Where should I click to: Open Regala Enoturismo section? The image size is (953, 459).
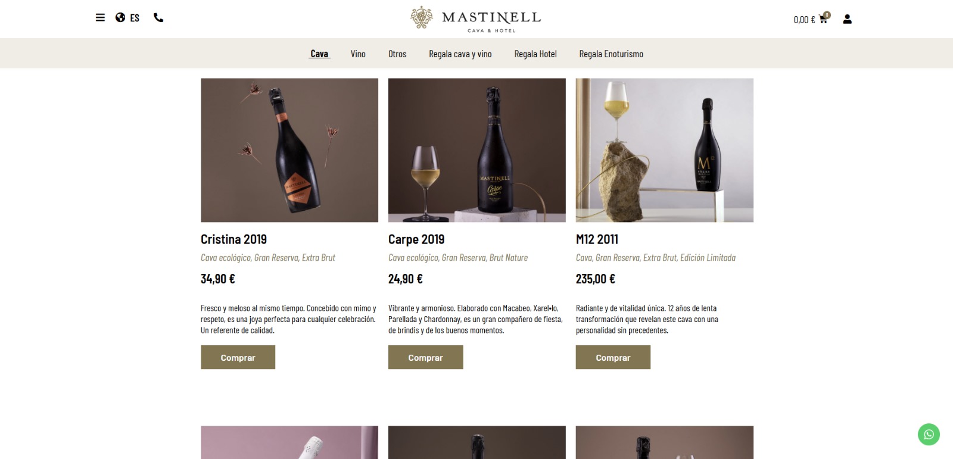coord(611,54)
